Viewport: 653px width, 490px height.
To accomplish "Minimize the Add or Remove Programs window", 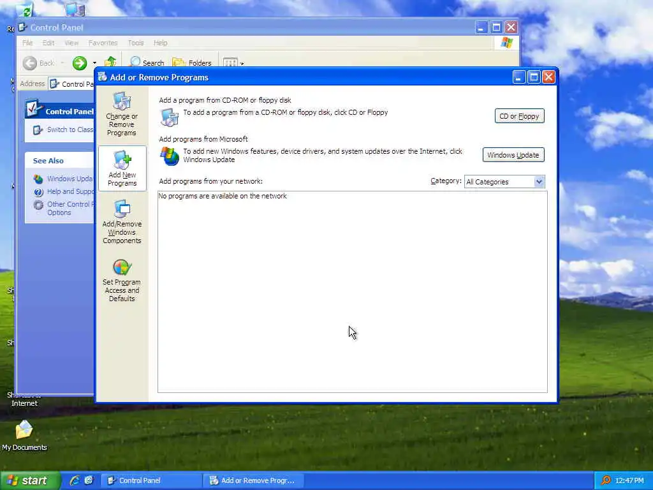I will pos(518,77).
